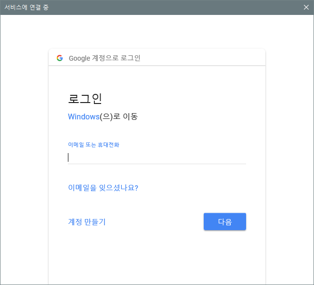Click the 서비스에 연결 중 title bar text

point(26,7)
